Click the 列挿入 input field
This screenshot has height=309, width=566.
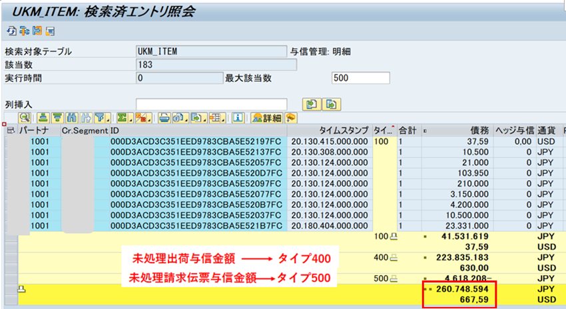(x=212, y=104)
